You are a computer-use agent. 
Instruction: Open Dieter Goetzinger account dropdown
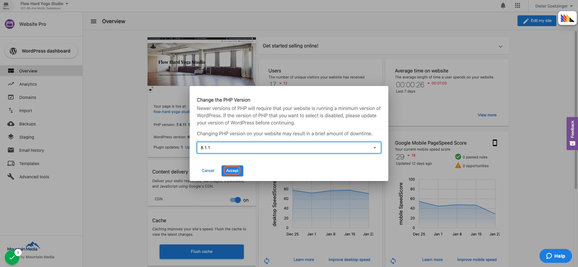coord(554,6)
